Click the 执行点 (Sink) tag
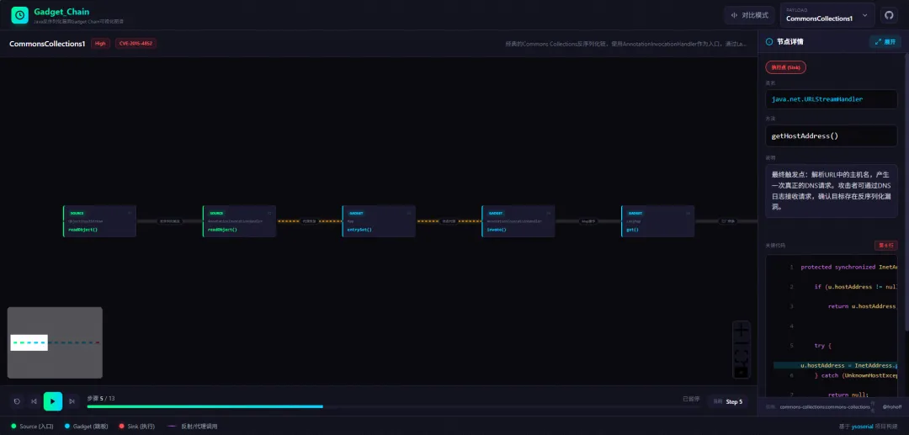Screen dimensions: 909x435 pos(785,67)
